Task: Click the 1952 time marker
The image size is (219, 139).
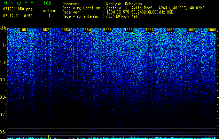Action: click(x=45, y=30)
